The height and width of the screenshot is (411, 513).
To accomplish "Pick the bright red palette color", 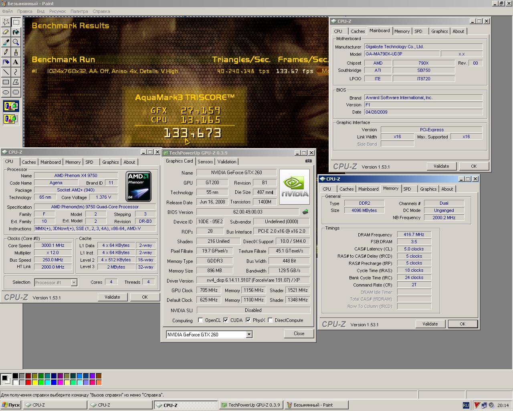I will click(x=28, y=382).
